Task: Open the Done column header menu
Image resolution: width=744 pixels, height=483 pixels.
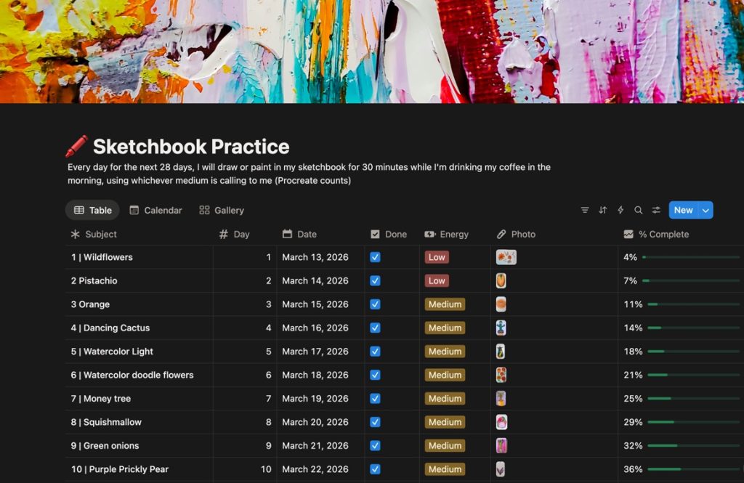Action: pyautogui.click(x=389, y=234)
